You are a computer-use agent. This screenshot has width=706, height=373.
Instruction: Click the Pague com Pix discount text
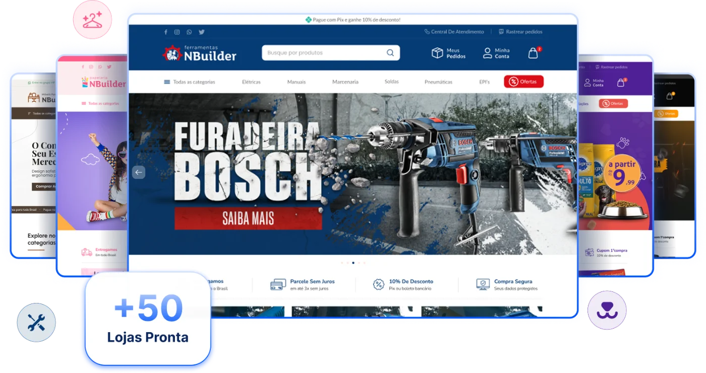tap(357, 20)
